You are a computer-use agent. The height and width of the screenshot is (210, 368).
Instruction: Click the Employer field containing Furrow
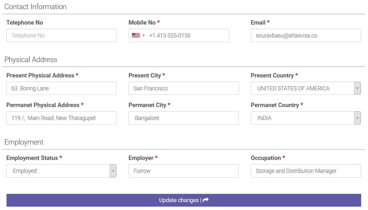pos(183,171)
